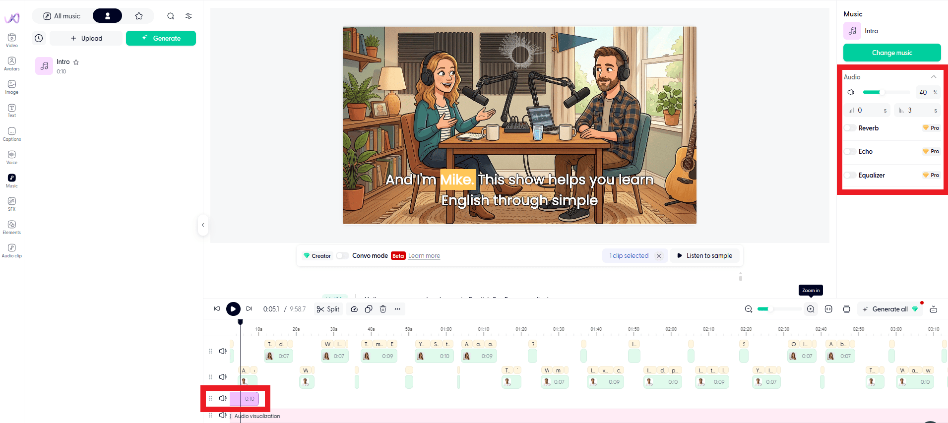Screen dimensions: 948x423
Task: Open the Text panel
Action: point(12,110)
